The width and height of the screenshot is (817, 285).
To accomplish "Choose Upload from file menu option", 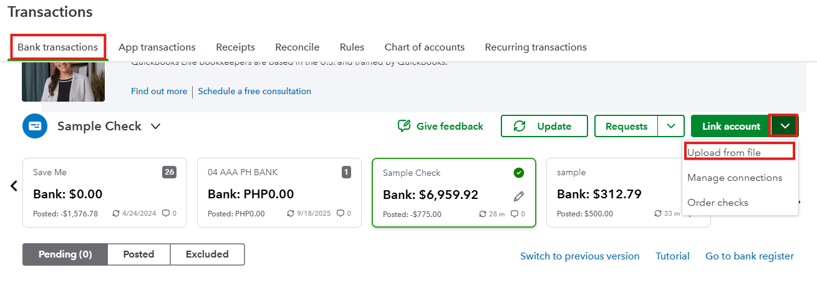I will point(724,153).
